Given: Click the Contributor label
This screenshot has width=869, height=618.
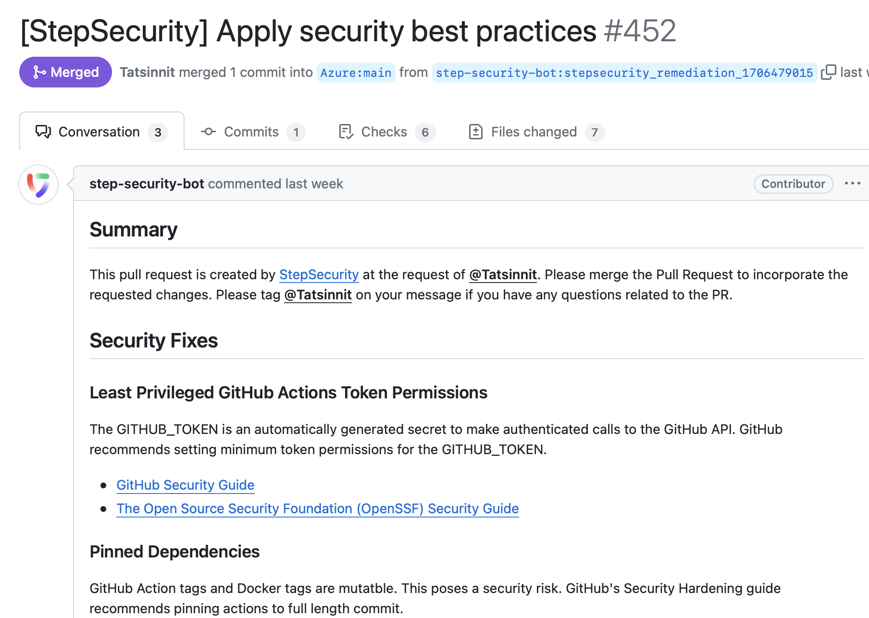Looking at the screenshot, I should 793,184.
